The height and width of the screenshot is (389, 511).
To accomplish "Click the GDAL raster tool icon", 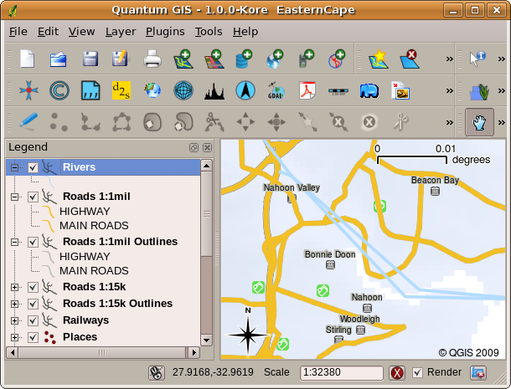I will [x=276, y=90].
